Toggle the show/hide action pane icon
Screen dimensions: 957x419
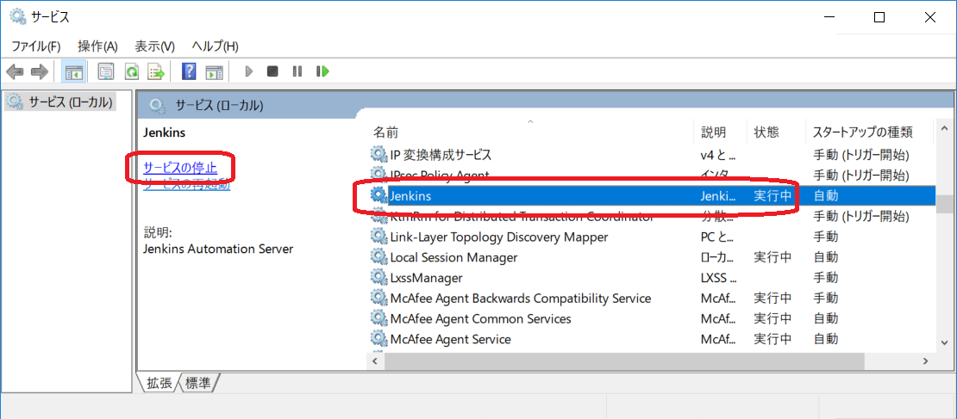214,72
